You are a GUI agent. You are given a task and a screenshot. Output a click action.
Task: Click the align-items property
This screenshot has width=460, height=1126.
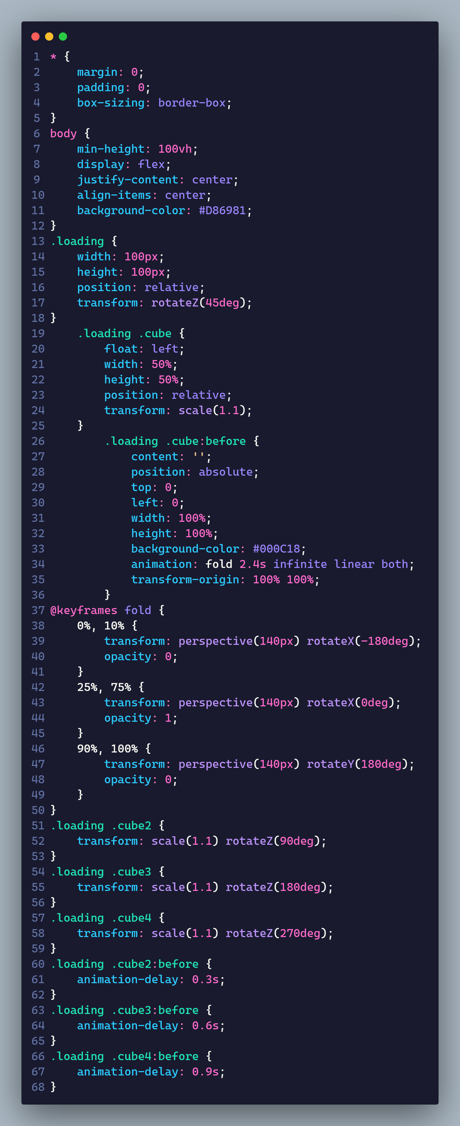[114, 195]
